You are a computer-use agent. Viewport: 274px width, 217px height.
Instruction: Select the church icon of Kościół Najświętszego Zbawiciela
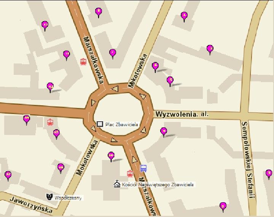coord(117,184)
